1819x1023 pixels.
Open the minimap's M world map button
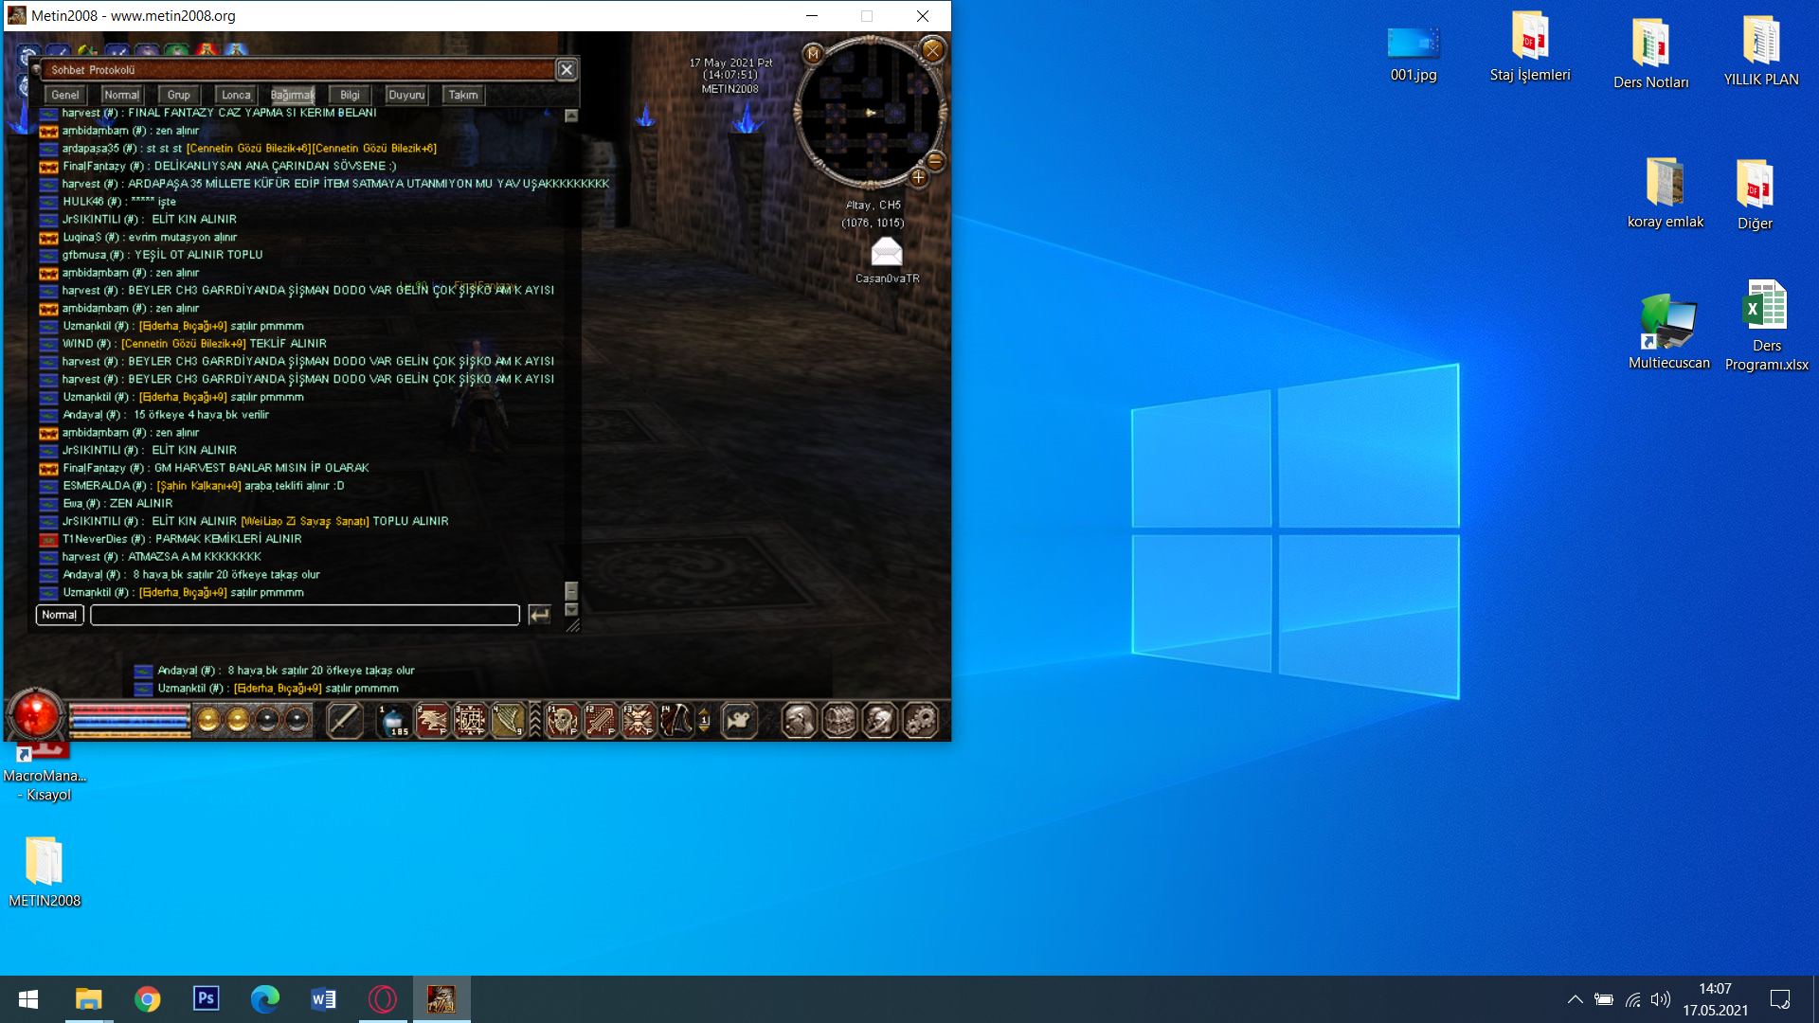coord(813,54)
